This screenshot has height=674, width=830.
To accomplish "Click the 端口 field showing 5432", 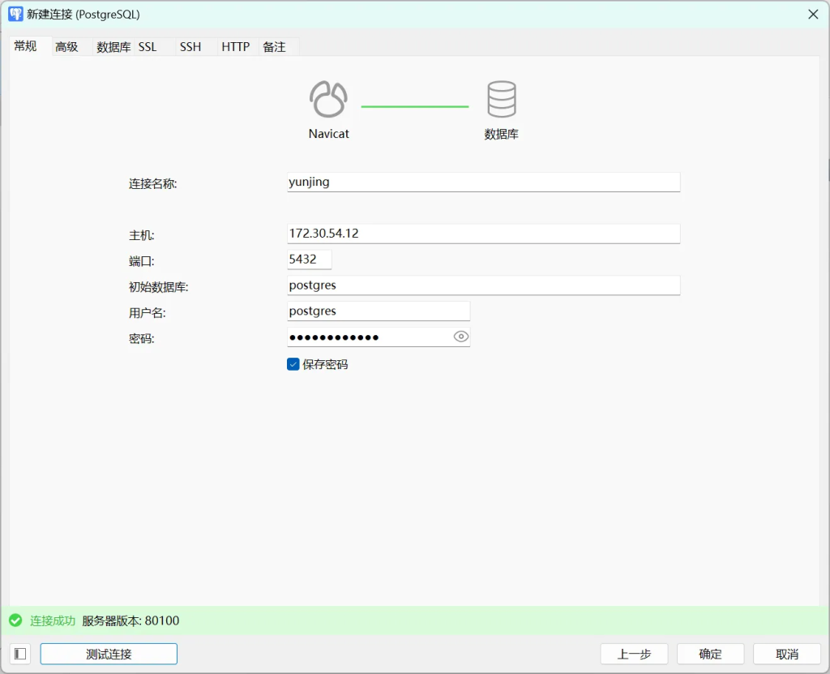I will (309, 260).
